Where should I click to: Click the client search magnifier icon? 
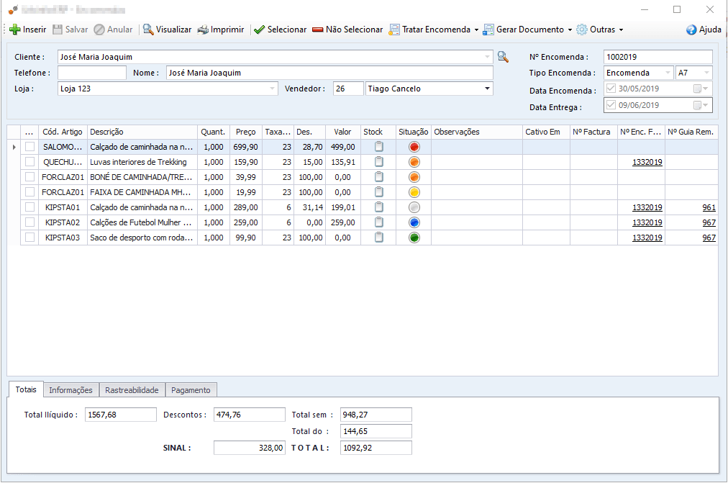[x=503, y=57]
